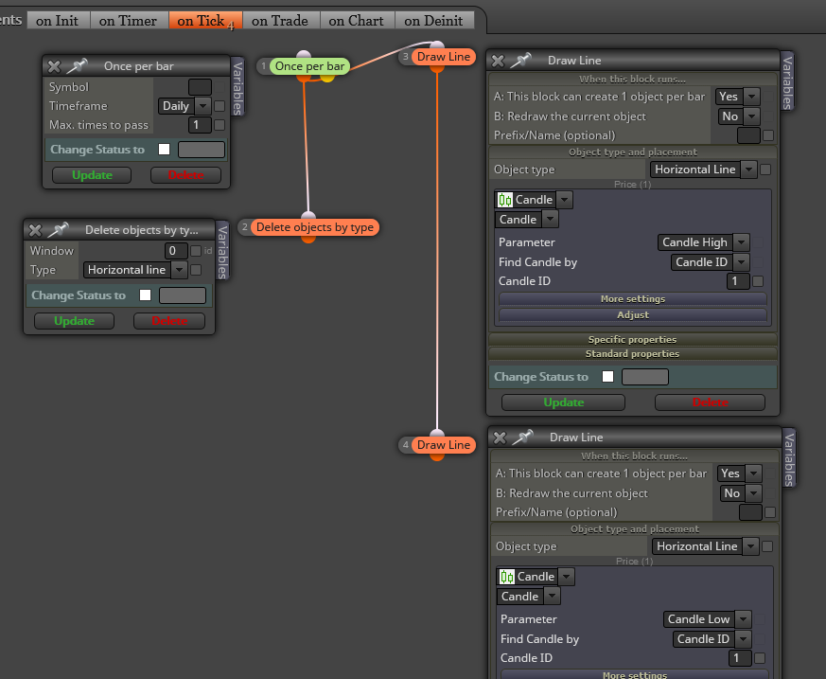Click the Max. times to pass input field
The image size is (826, 679).
(200, 125)
